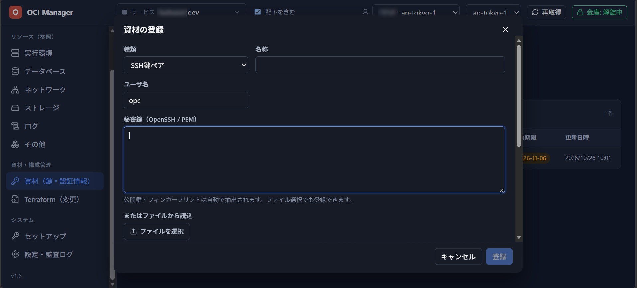Click the user profile icon in header
637x288 pixels.
365,12
